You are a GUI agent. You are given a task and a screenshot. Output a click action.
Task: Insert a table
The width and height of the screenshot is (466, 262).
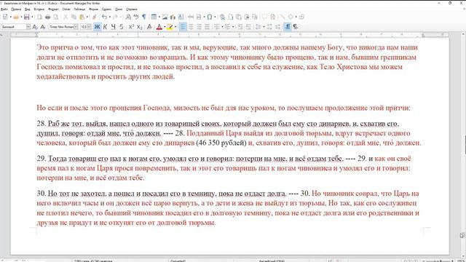(x=154, y=17)
